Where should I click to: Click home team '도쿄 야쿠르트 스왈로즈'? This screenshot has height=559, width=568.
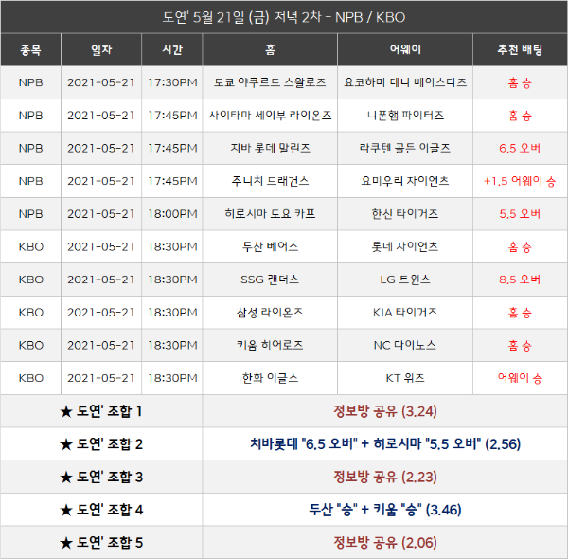tap(270, 82)
